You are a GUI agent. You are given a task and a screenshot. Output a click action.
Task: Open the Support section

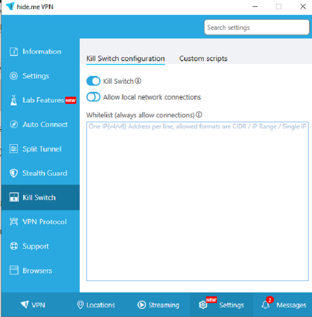click(40, 246)
